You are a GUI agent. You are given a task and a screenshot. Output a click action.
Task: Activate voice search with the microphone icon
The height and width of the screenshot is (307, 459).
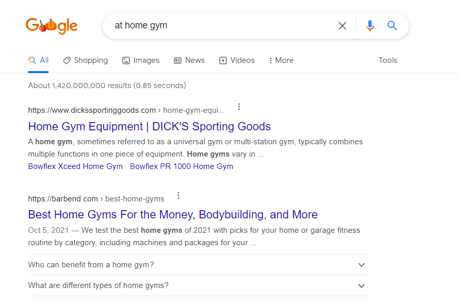[370, 26]
